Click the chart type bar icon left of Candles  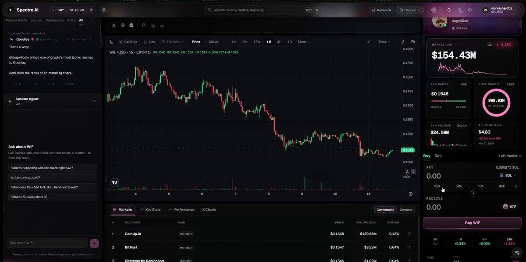112,42
